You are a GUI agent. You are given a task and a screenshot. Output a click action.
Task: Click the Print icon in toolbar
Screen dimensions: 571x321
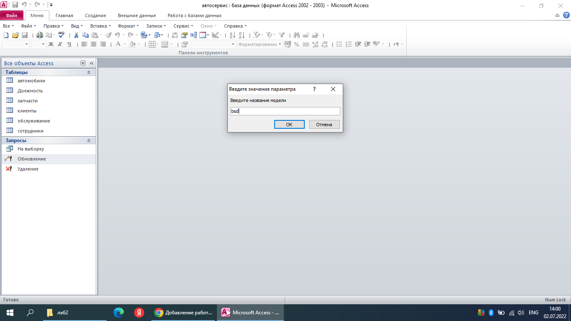point(40,35)
